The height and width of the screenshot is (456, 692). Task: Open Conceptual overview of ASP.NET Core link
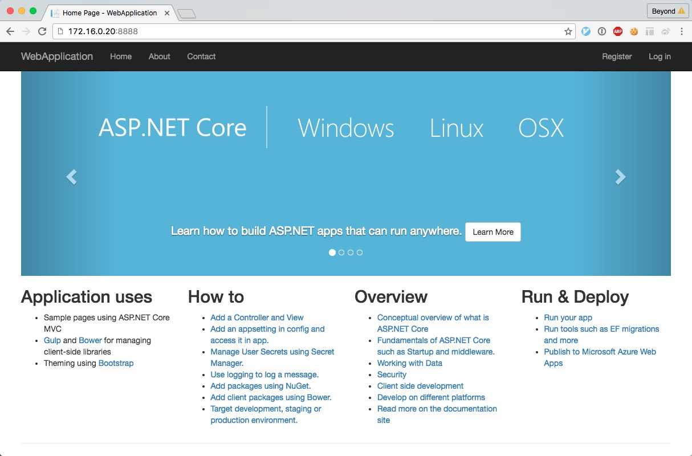click(433, 323)
